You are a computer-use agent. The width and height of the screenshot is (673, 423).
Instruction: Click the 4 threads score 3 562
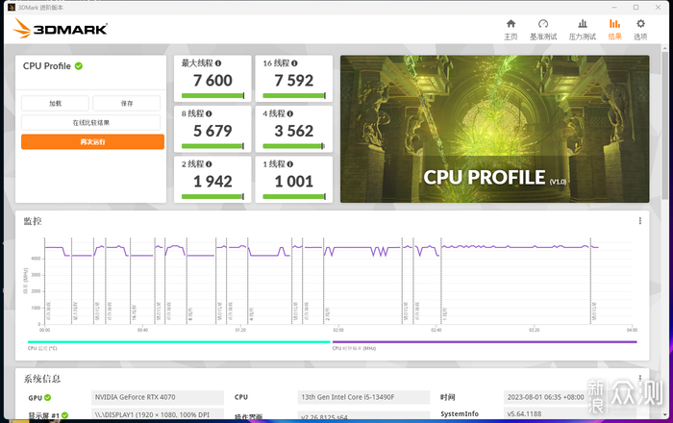tap(294, 131)
